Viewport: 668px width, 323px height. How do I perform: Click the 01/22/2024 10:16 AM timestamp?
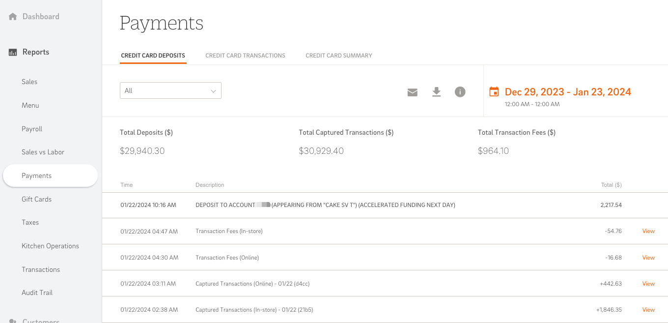[x=148, y=205]
